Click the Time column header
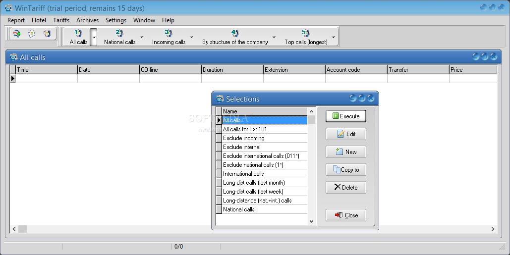This screenshot has height=255, width=510. click(47, 70)
